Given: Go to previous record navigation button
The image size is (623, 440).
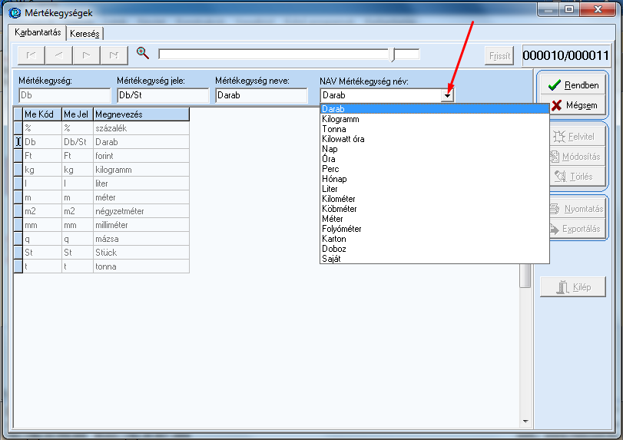Looking at the screenshot, I should (59, 55).
